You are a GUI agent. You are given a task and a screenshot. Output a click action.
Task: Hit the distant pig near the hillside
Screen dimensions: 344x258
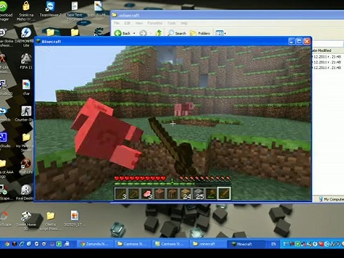(x=184, y=109)
